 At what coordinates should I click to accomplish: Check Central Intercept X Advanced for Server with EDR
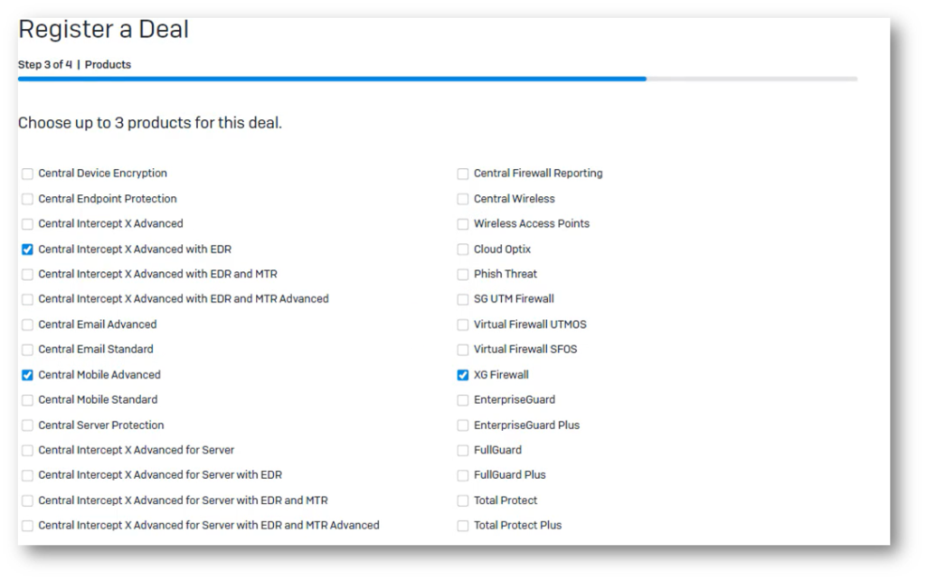coord(27,475)
